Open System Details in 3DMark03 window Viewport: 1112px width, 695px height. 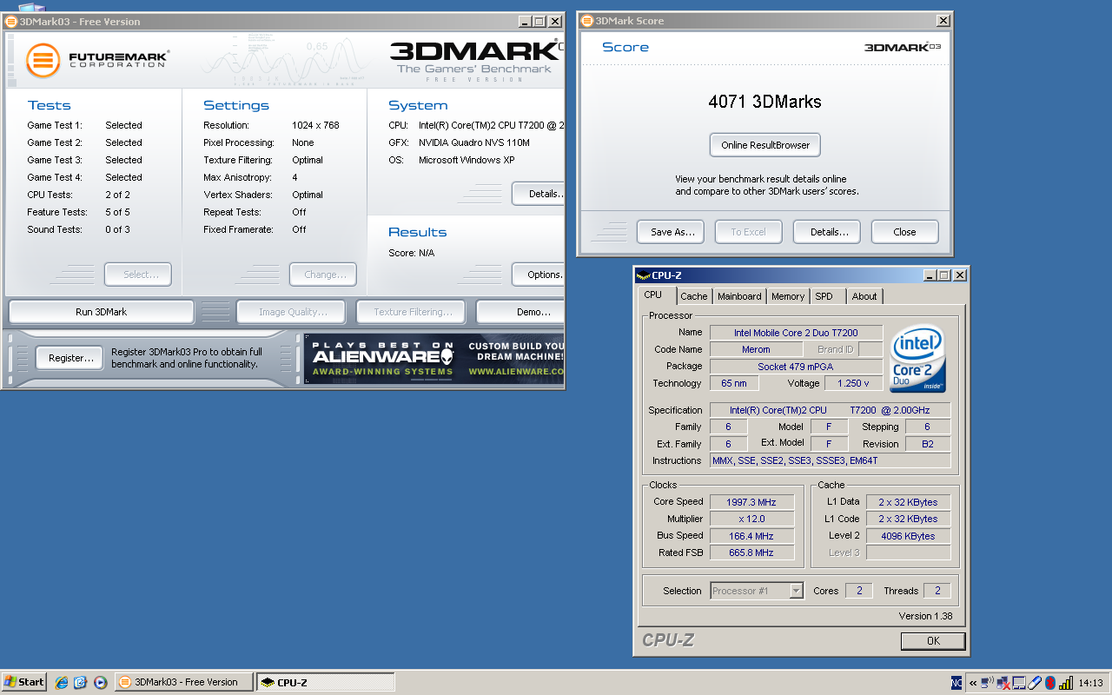tap(539, 194)
